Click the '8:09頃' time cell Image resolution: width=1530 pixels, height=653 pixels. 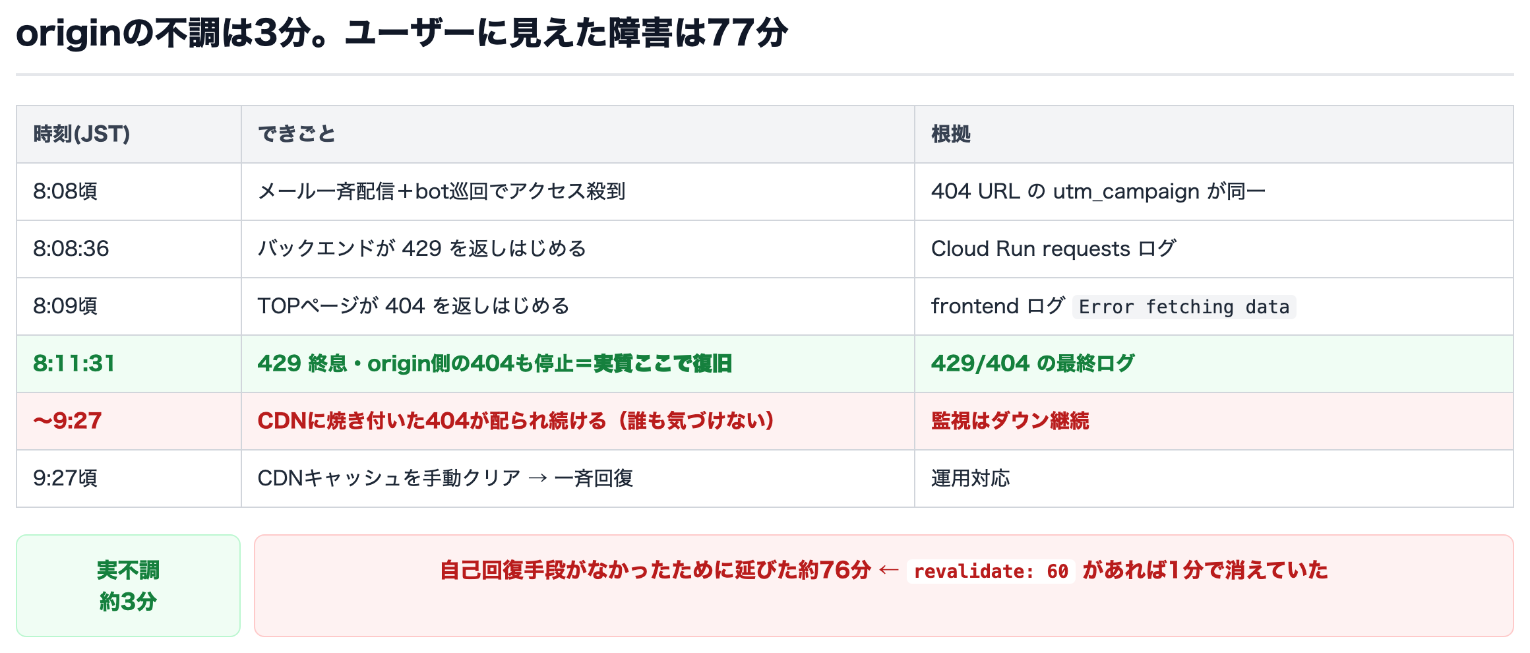(x=129, y=307)
